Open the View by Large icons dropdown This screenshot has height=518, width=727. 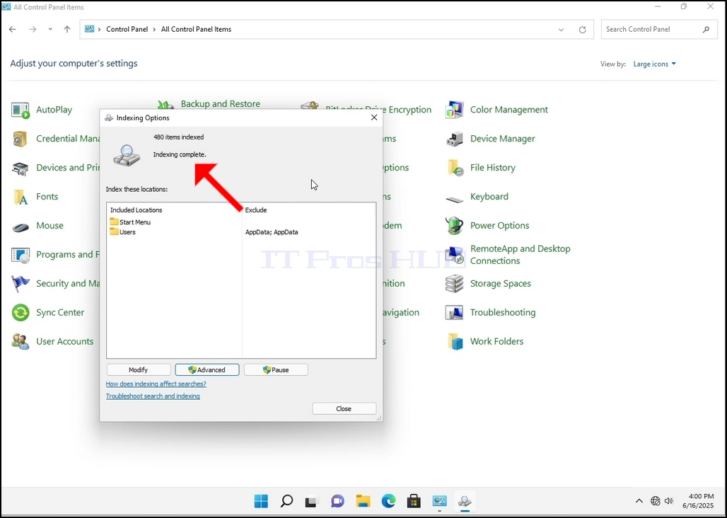(x=655, y=64)
